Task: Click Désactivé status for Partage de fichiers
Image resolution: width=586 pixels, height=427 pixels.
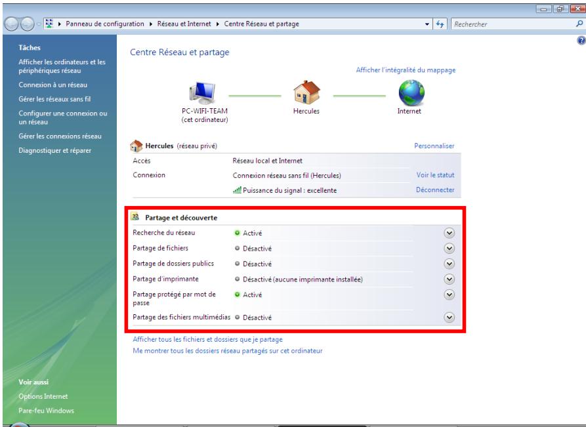Action: pos(257,249)
